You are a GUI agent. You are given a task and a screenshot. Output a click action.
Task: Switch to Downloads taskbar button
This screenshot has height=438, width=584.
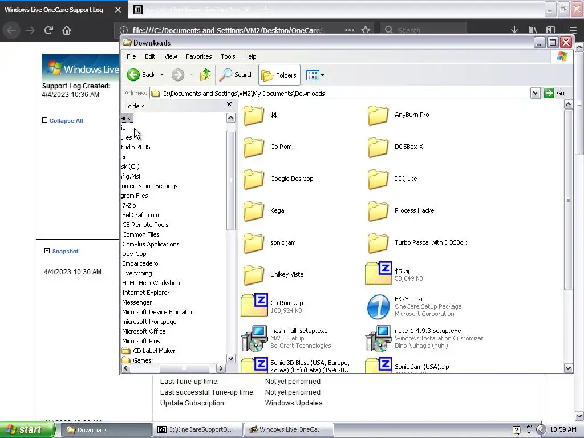tap(106, 430)
